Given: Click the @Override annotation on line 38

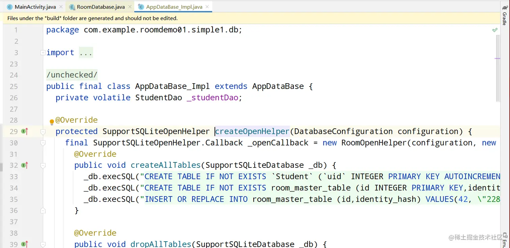Looking at the screenshot, I should [95, 233].
